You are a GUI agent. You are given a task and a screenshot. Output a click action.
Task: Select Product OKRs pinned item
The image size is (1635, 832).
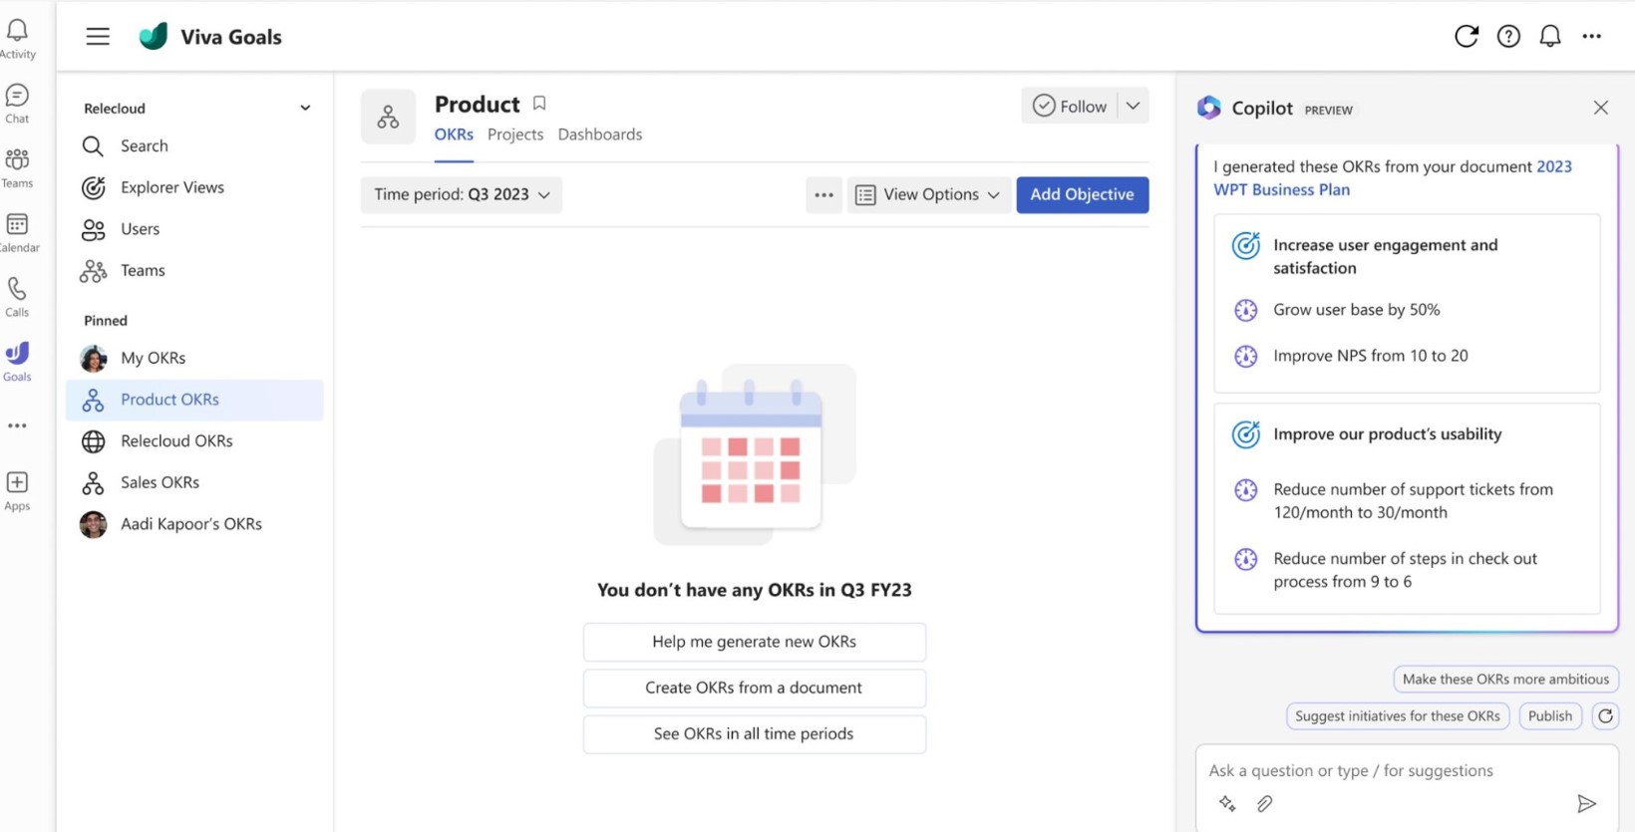pos(195,400)
